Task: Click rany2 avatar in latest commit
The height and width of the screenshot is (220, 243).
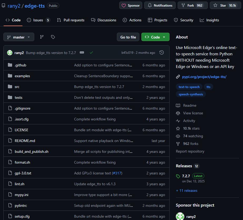Action: coord(10,53)
